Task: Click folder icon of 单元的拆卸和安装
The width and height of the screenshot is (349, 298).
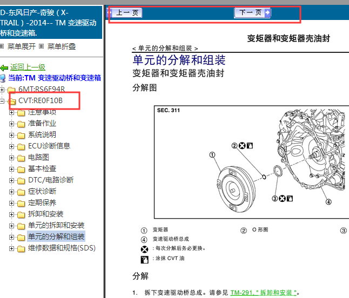Action: 21,226
